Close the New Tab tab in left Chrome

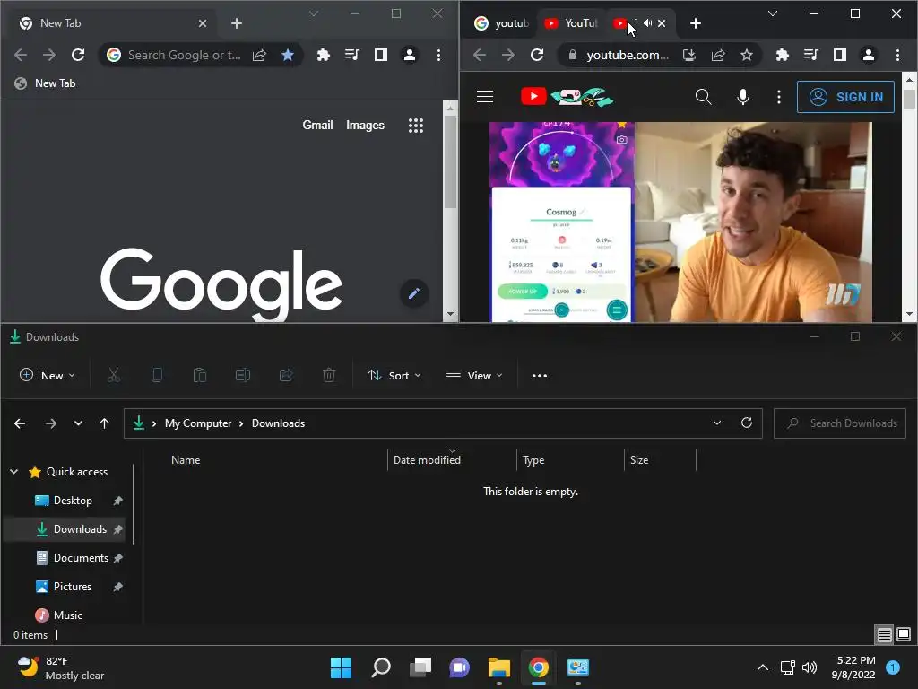203,23
